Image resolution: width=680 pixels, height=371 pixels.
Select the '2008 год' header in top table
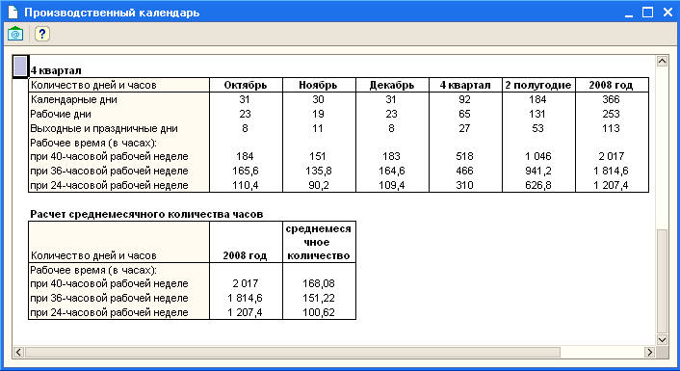[x=611, y=85]
